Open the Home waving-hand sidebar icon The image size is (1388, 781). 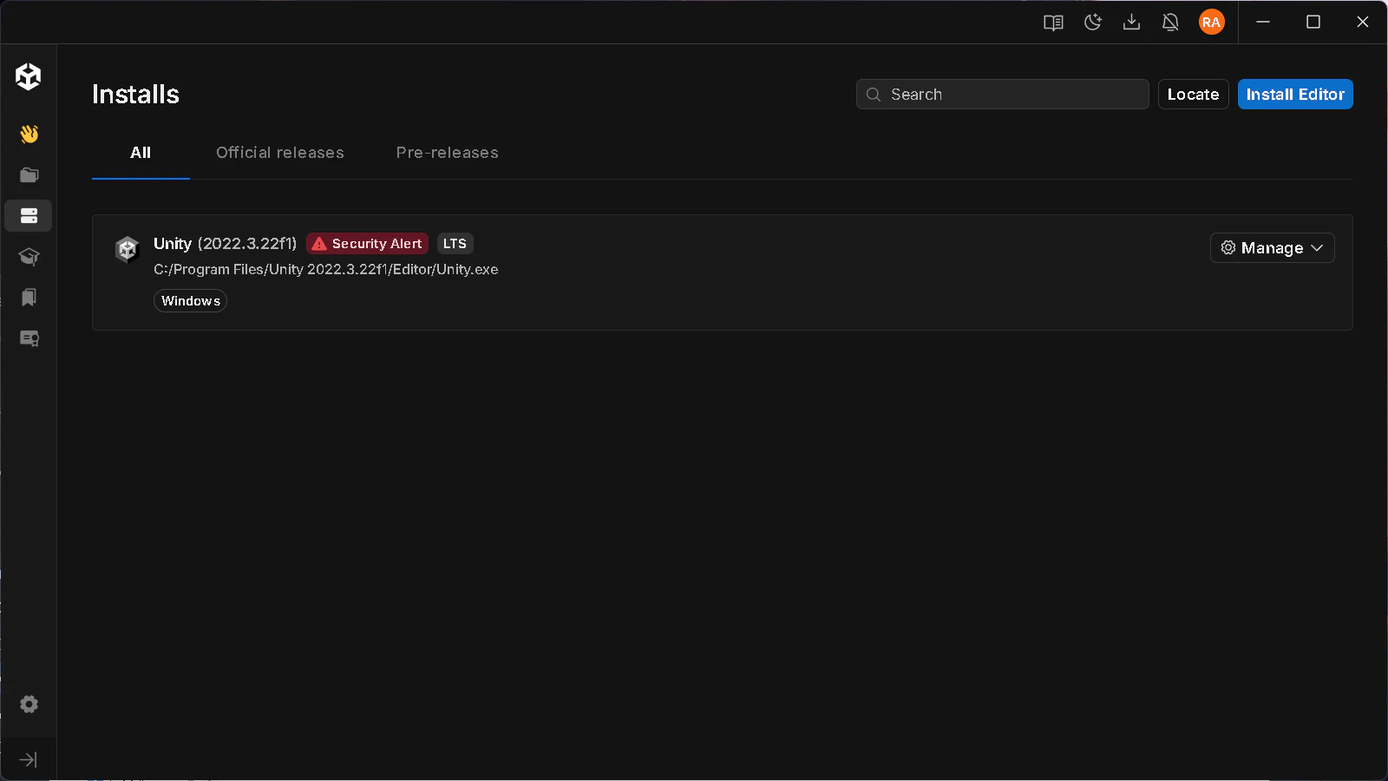(29, 134)
